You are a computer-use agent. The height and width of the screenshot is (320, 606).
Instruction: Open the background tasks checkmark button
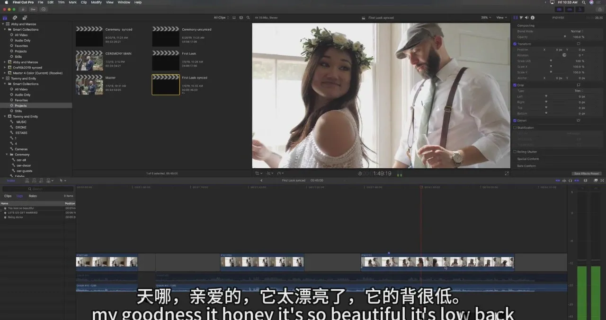(x=44, y=9)
